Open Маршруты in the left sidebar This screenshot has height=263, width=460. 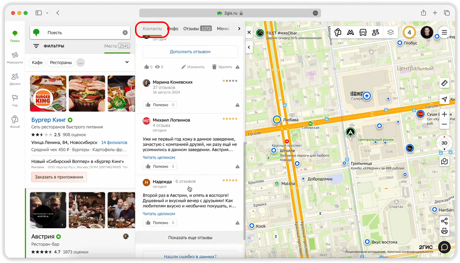click(15, 58)
